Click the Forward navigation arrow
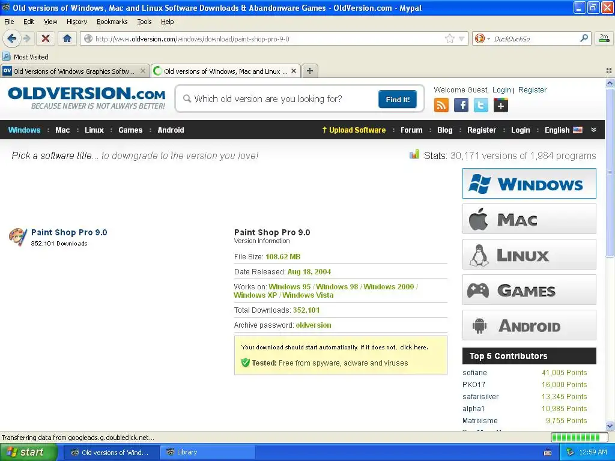This screenshot has width=615, height=461. [x=26, y=38]
